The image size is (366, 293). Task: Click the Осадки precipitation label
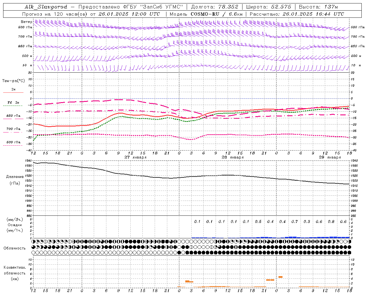coord(15,225)
